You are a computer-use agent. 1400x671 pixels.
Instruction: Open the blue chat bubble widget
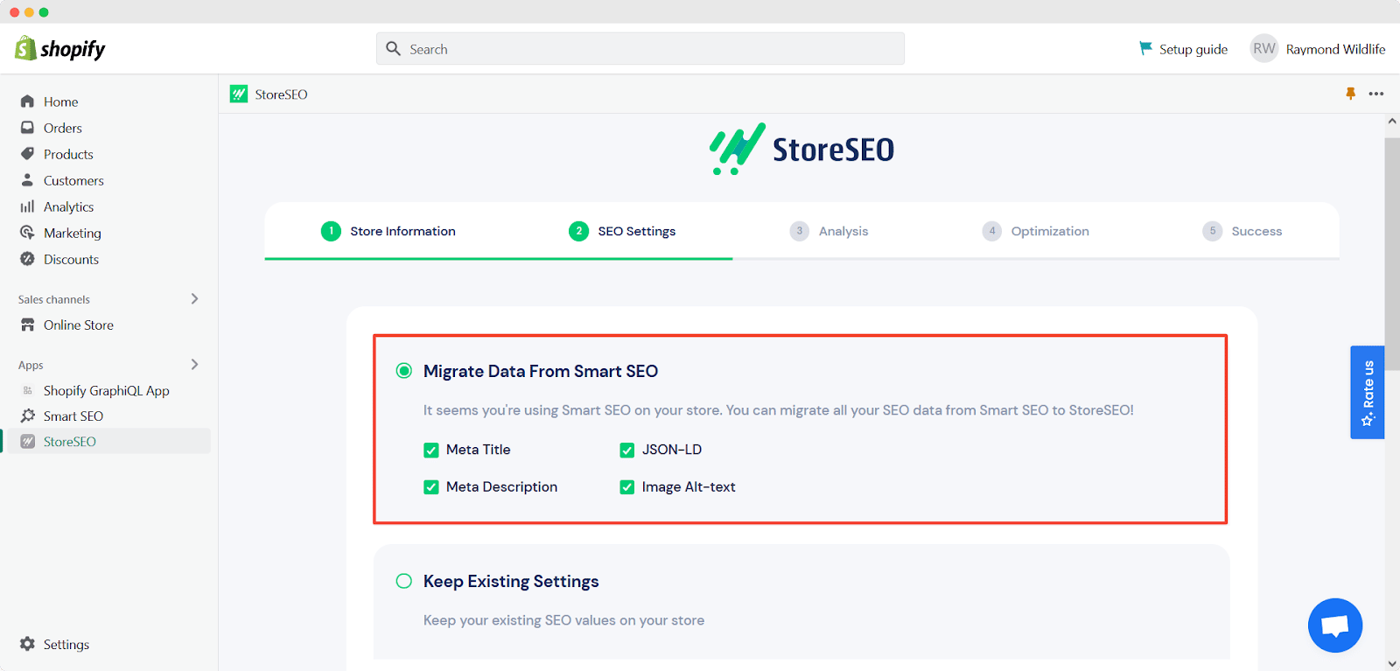pos(1335,626)
